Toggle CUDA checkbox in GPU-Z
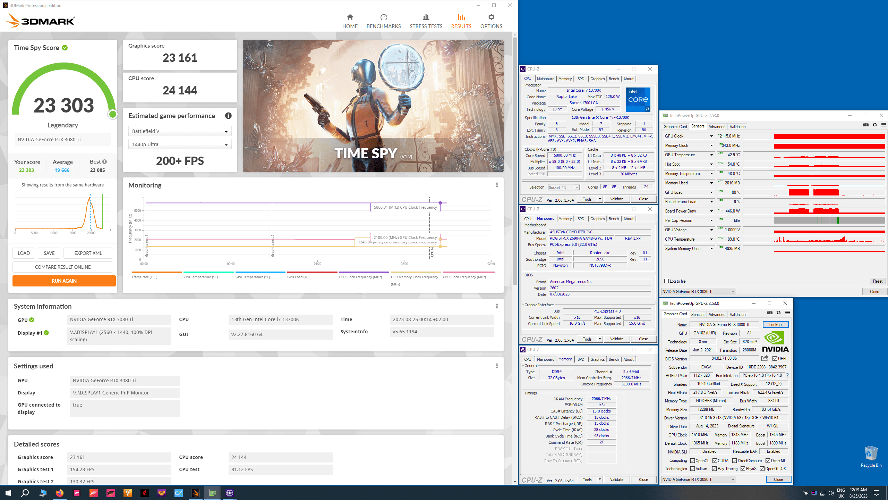This screenshot has height=500, width=888. 715,461
